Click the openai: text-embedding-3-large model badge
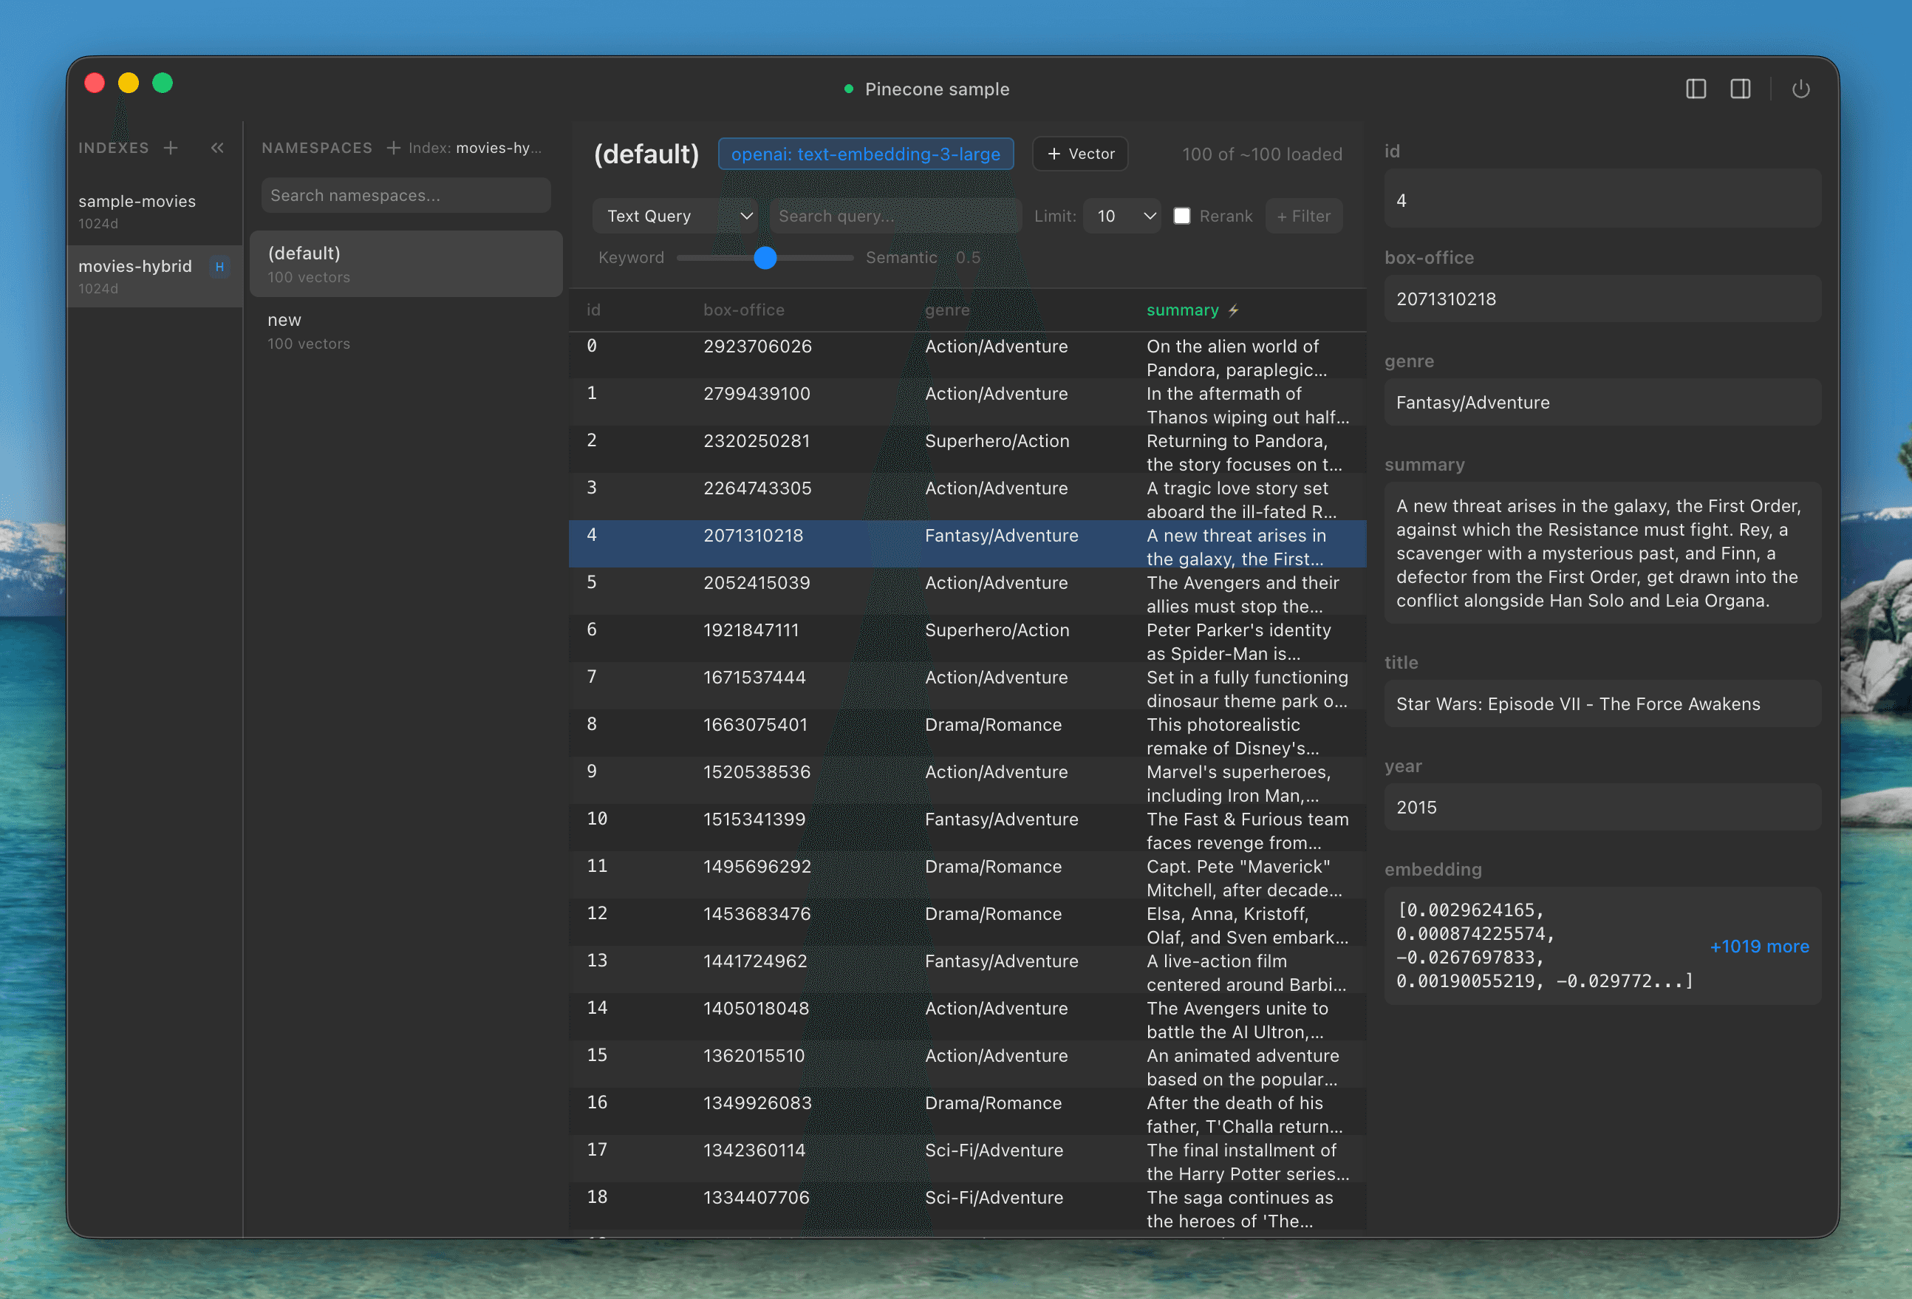 pos(866,154)
